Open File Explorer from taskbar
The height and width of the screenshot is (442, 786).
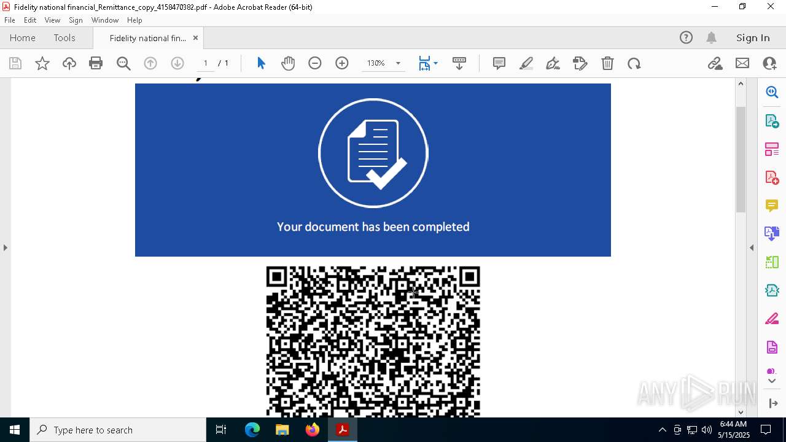tap(282, 430)
